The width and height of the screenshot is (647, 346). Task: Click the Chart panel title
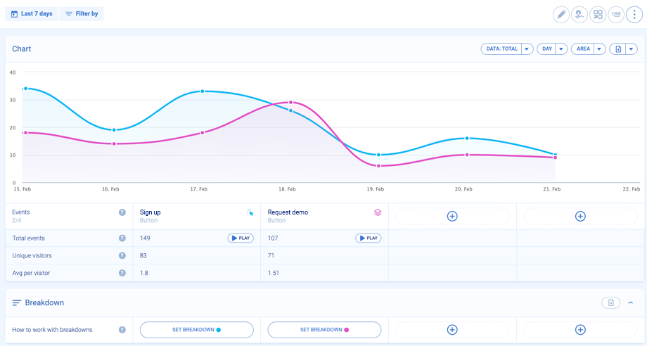pos(22,49)
